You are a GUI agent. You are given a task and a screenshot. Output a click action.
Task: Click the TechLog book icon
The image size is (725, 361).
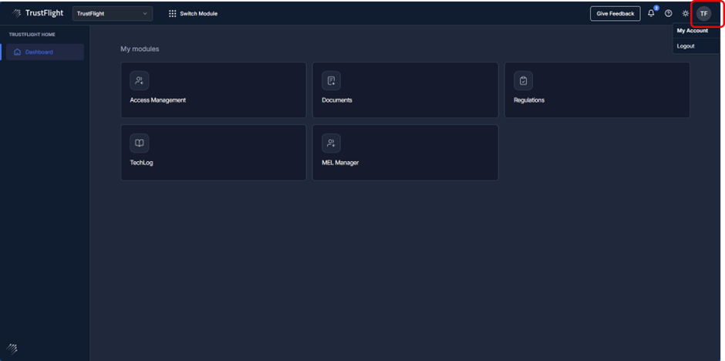click(x=139, y=143)
